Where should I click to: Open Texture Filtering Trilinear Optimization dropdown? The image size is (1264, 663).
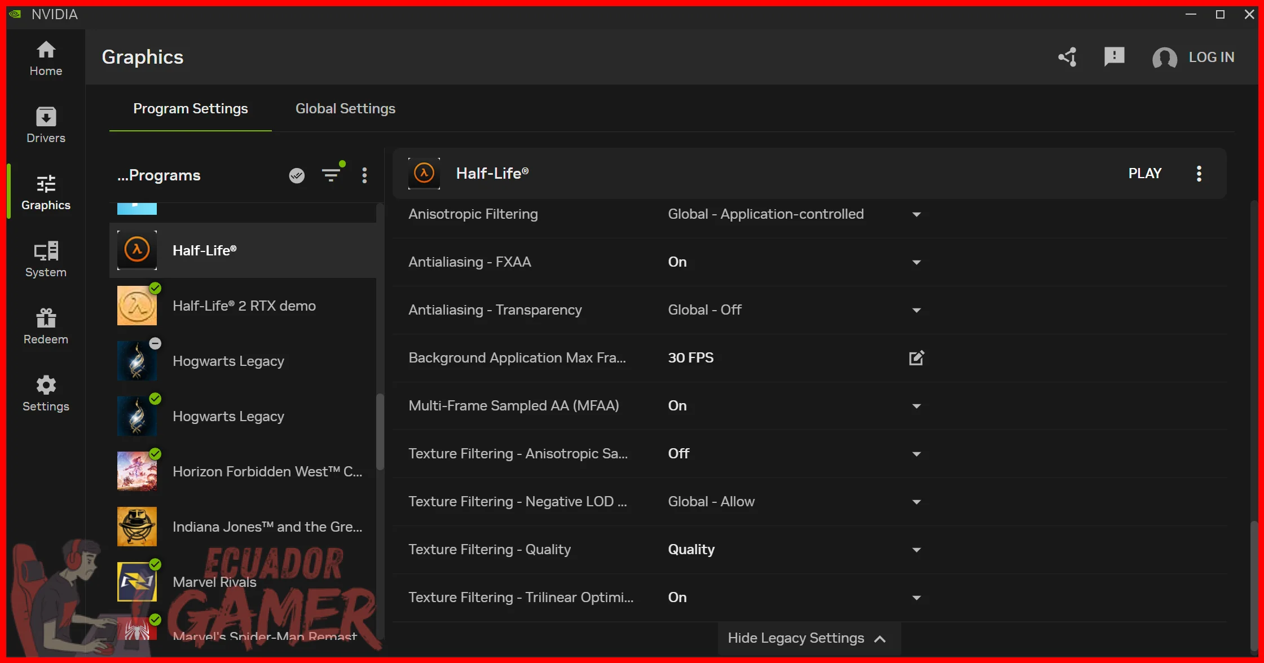click(917, 598)
